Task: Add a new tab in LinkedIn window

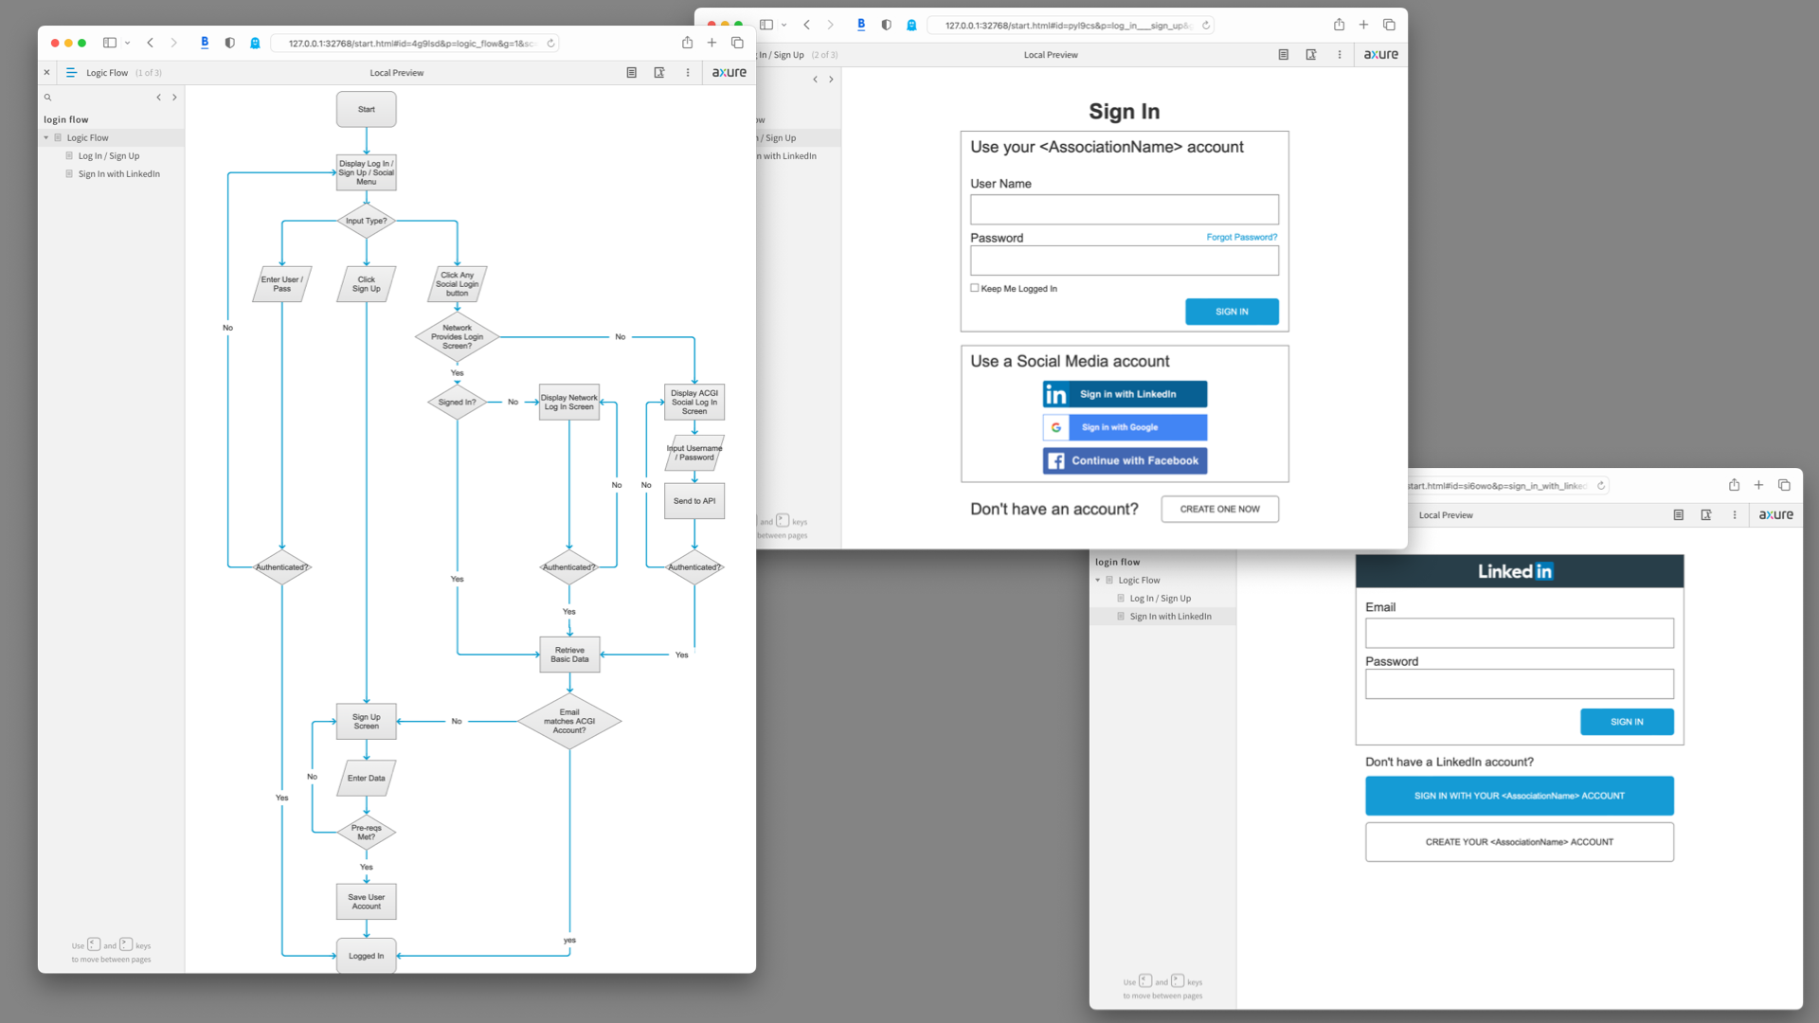Action: [x=1758, y=485]
